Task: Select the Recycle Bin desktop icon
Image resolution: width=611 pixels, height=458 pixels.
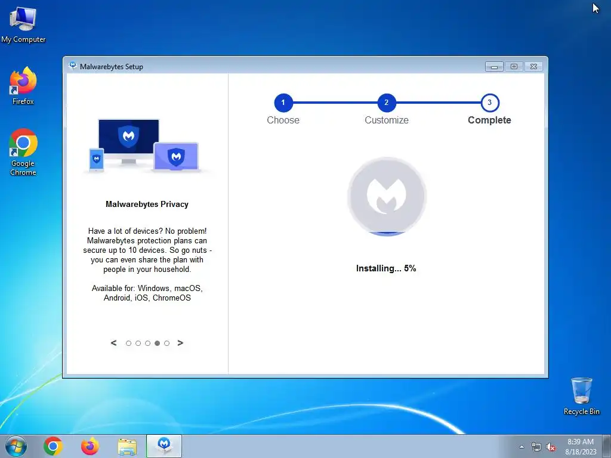Action: click(581, 396)
